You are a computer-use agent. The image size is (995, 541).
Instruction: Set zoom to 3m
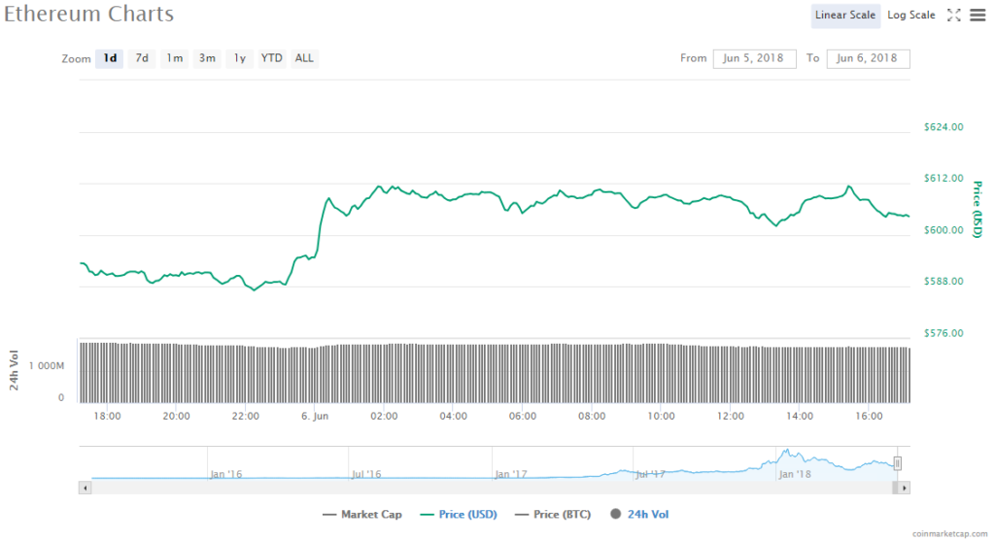(x=207, y=58)
